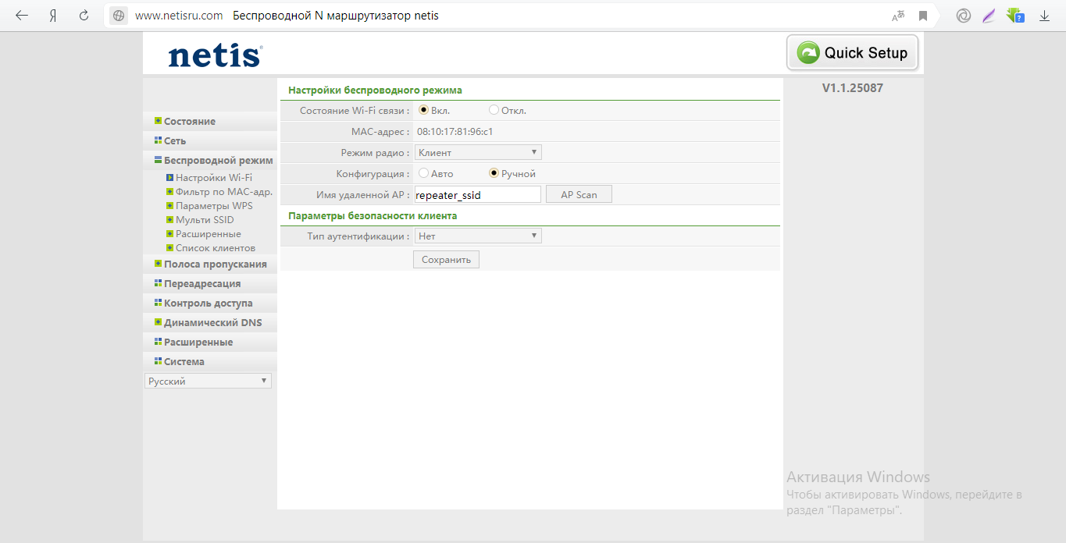This screenshot has height=543, width=1066.
Task: Click the MAC address value 08:10:17:81:96:c1
Action: [x=455, y=131]
